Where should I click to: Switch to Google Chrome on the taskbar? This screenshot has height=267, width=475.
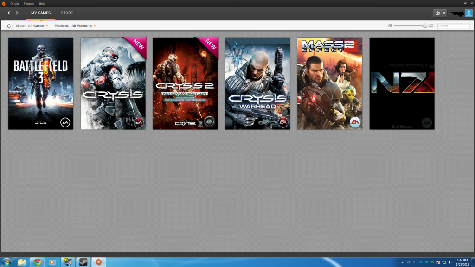37,262
